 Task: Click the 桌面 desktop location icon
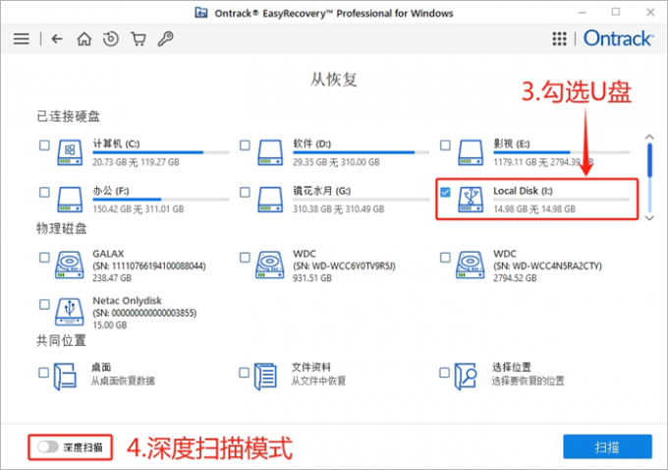tap(65, 377)
